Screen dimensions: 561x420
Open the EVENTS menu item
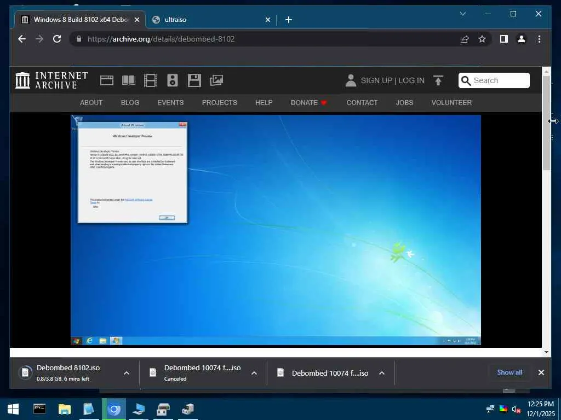[x=170, y=102]
